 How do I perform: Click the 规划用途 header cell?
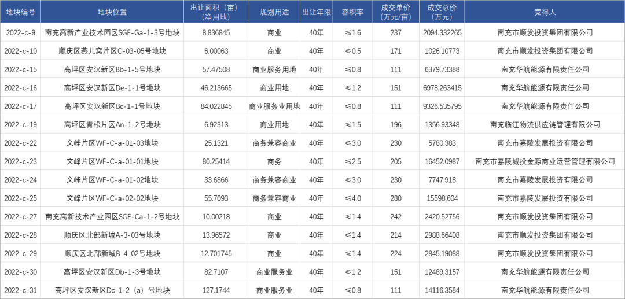274,12
